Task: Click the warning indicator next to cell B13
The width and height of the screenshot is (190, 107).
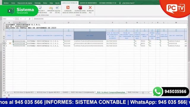Action: click(10, 43)
